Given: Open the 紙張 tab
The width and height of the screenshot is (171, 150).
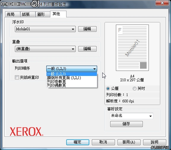Looking at the screenshot, I should pos(28,14).
